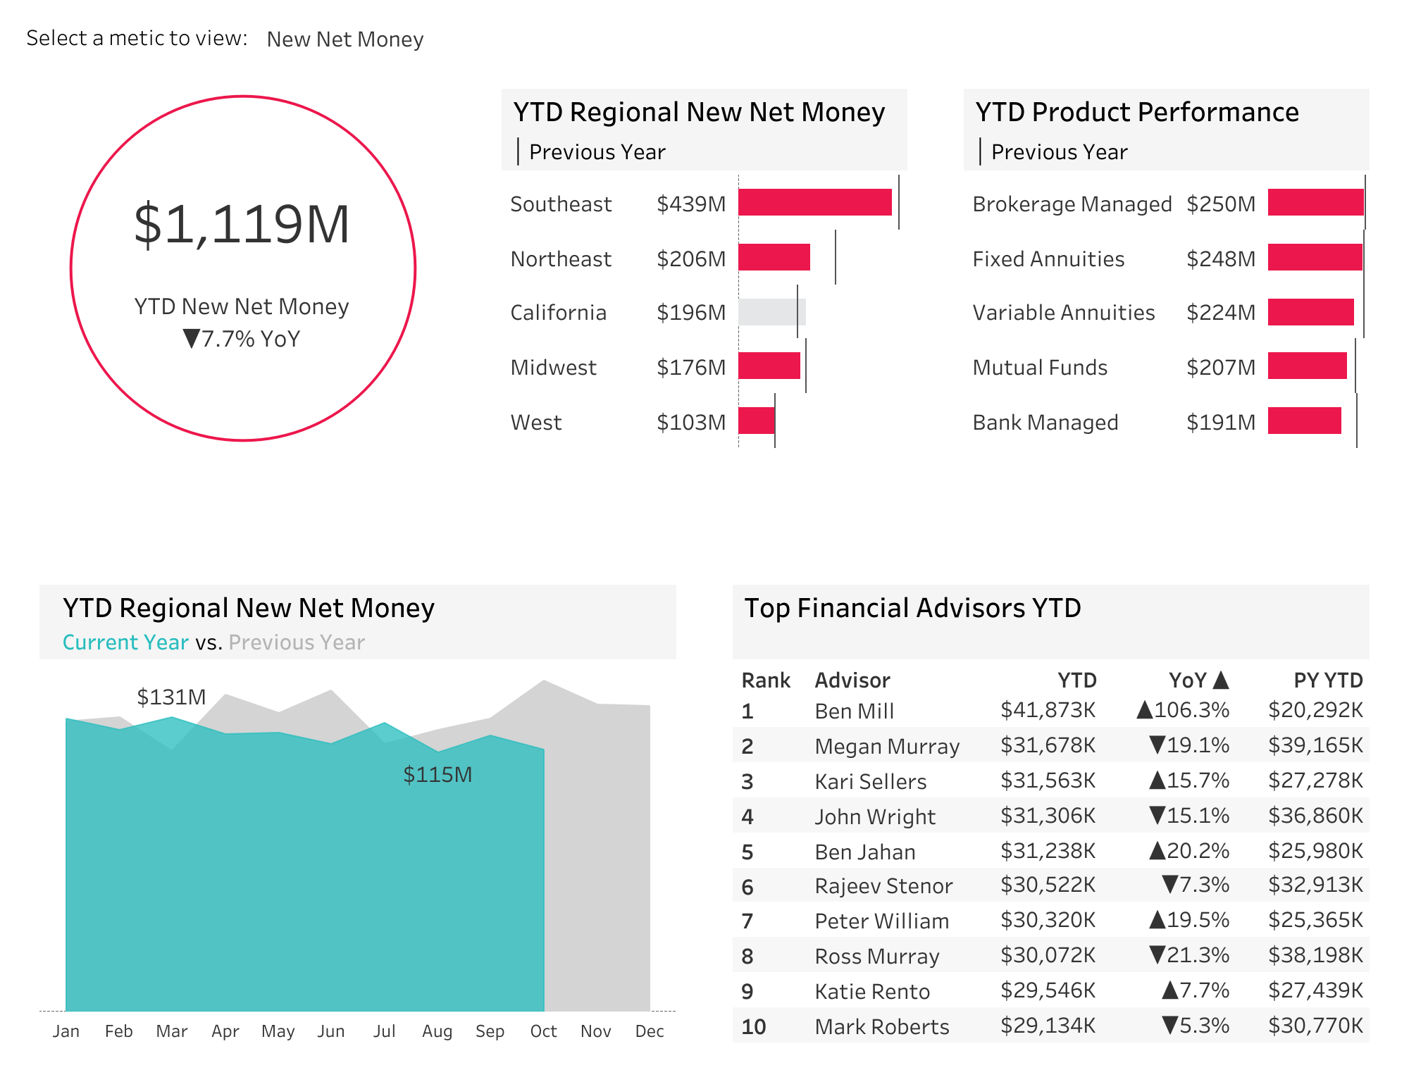Click Ben Mill's $41,873K YTD value
1409x1082 pixels.
[1048, 710]
